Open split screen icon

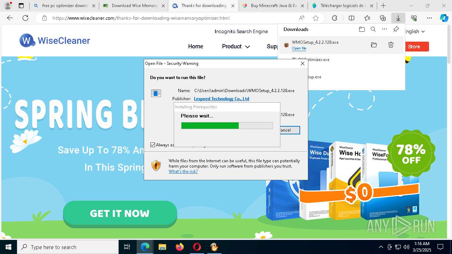click(x=351, y=18)
